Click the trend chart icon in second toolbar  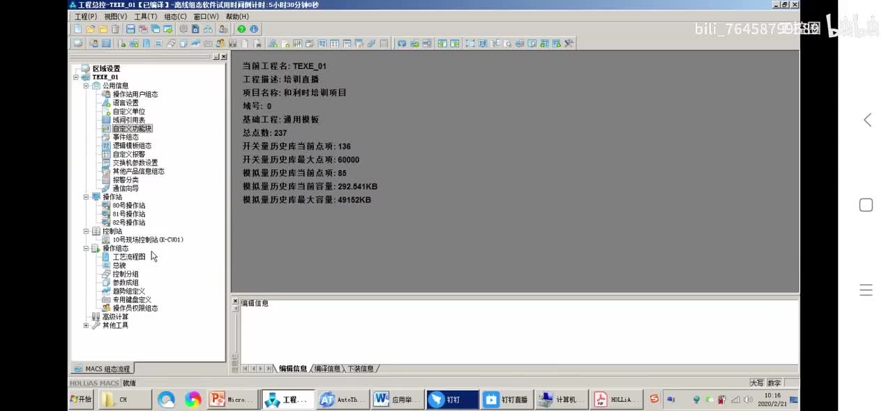tap(196, 43)
